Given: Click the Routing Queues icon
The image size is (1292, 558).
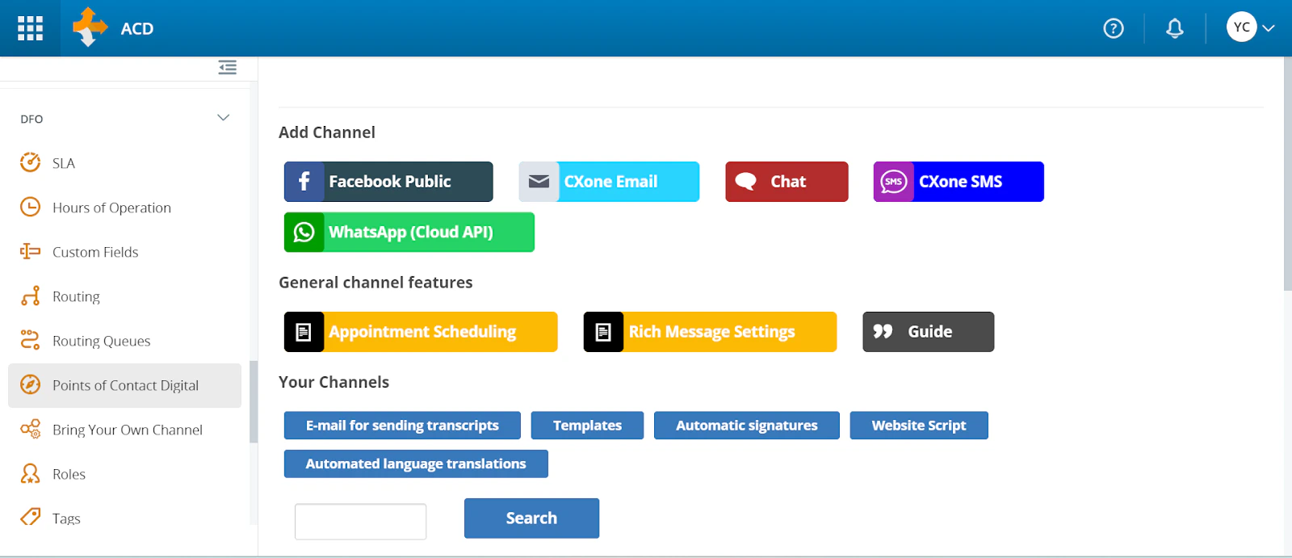Looking at the screenshot, I should (30, 340).
